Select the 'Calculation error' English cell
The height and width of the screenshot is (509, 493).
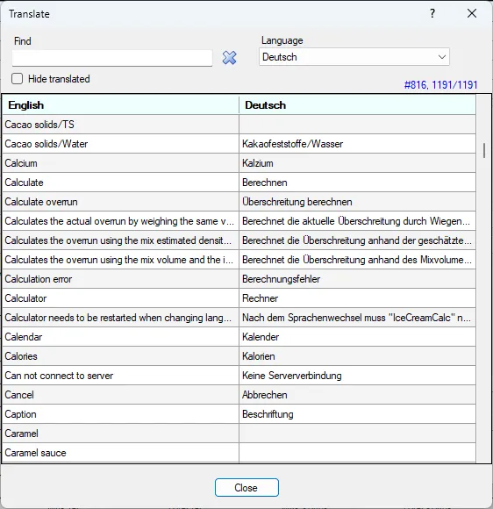pyautogui.click(x=120, y=279)
